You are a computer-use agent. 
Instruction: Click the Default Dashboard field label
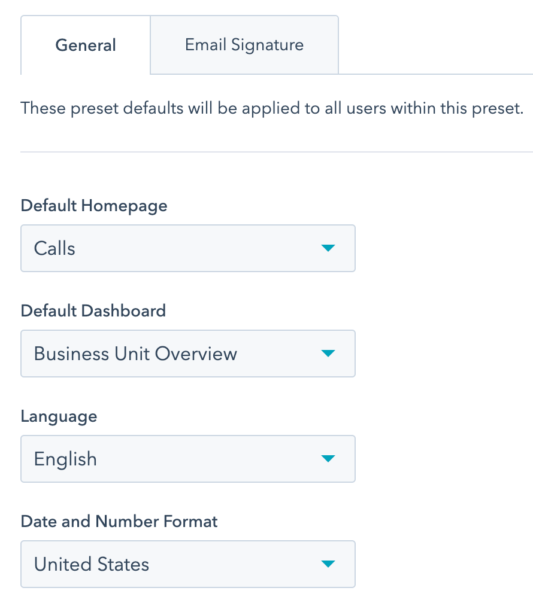pos(93,310)
